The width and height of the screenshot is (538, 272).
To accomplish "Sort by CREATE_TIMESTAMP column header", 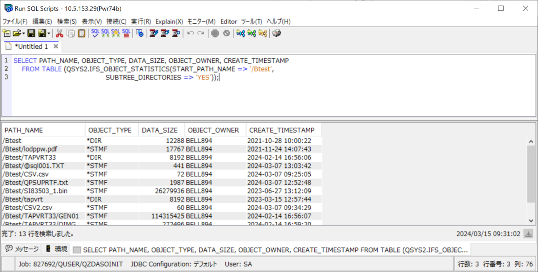I will pos(284,130).
